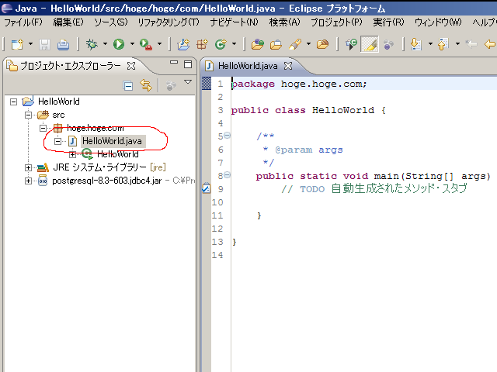Open the ファイル(F) menu
Viewport: 497px width, 372px height.
(x=23, y=22)
